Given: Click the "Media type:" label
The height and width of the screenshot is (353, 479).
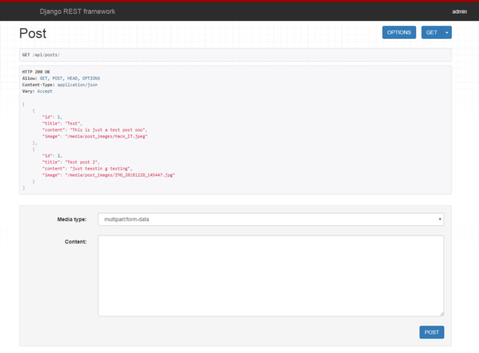Looking at the screenshot, I should [71, 219].
